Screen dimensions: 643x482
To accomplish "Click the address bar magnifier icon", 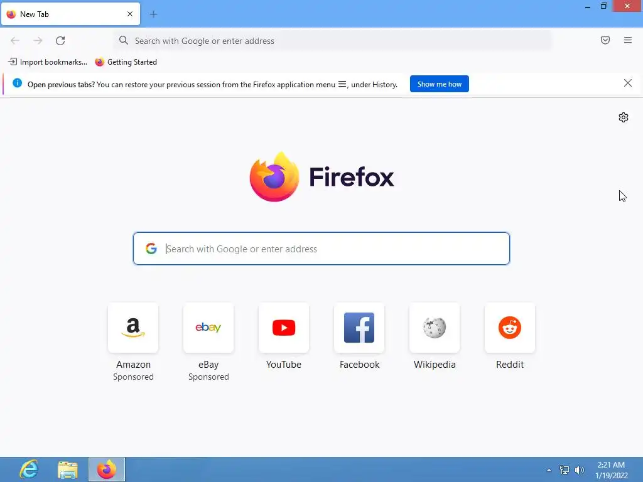I will pyautogui.click(x=124, y=40).
